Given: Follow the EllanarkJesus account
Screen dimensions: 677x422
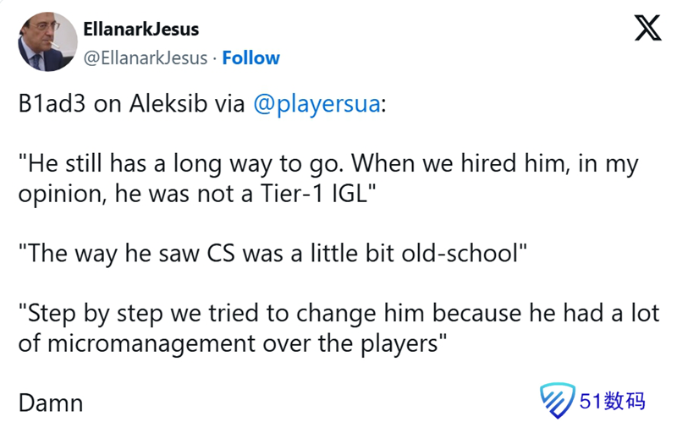Looking at the screenshot, I should [250, 58].
